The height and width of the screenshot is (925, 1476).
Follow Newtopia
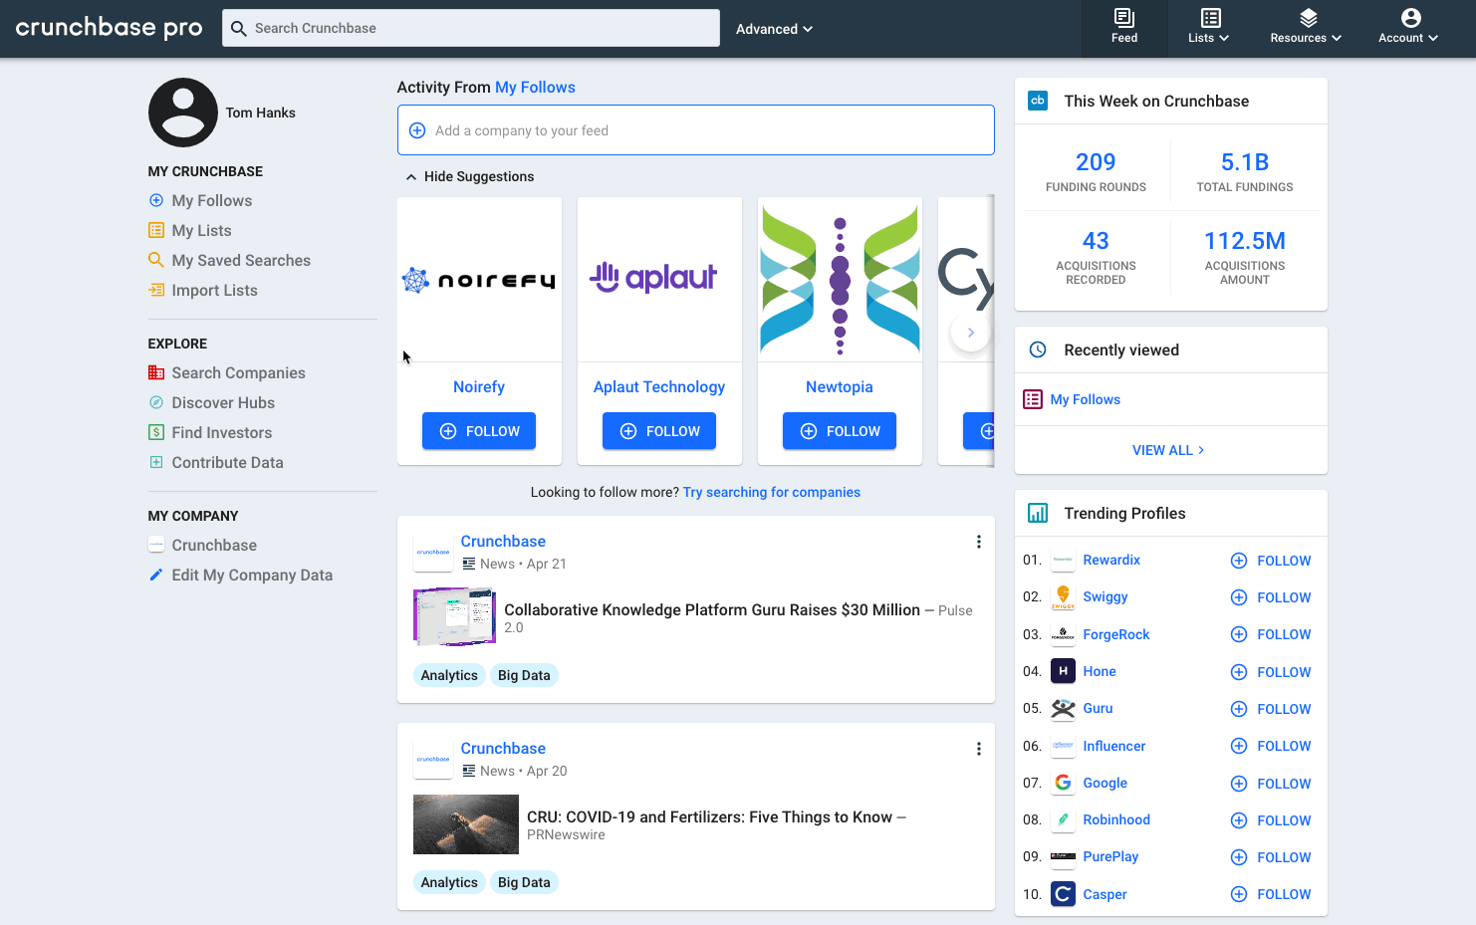coord(840,431)
